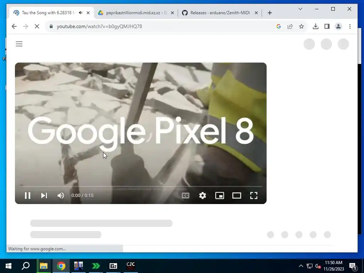
Task: Enable miniplayer mode
Action: tap(220, 196)
